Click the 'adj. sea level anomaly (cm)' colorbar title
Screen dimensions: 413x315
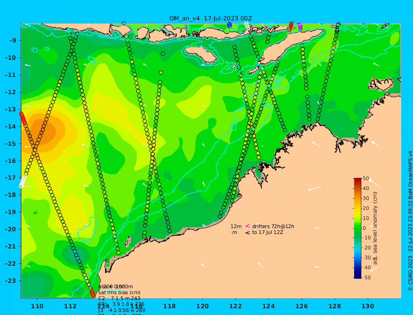point(375,228)
